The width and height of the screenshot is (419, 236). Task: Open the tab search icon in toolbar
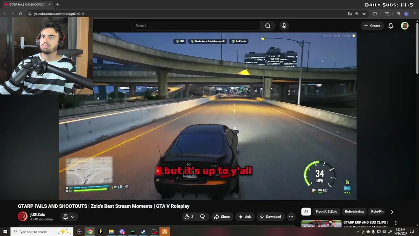point(387,14)
